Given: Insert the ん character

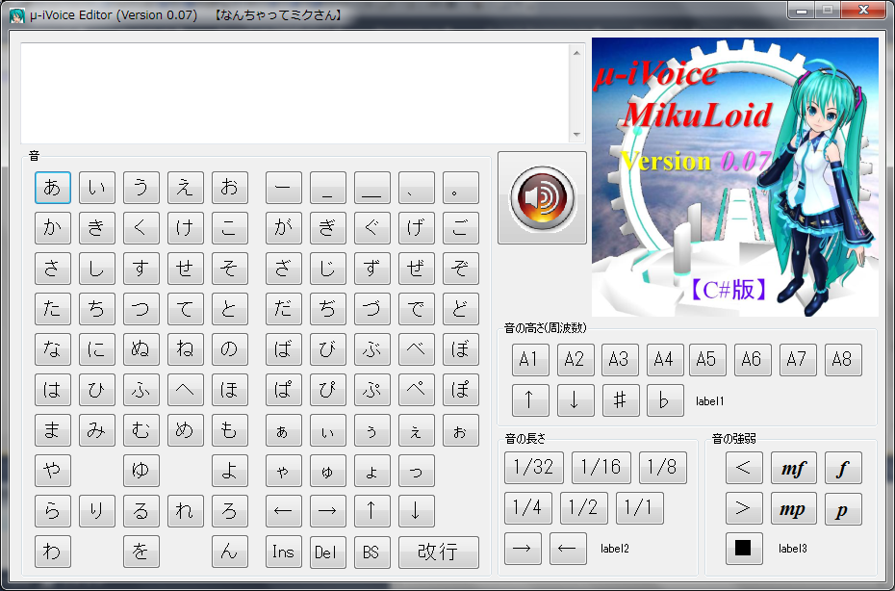Looking at the screenshot, I should pyautogui.click(x=229, y=552).
